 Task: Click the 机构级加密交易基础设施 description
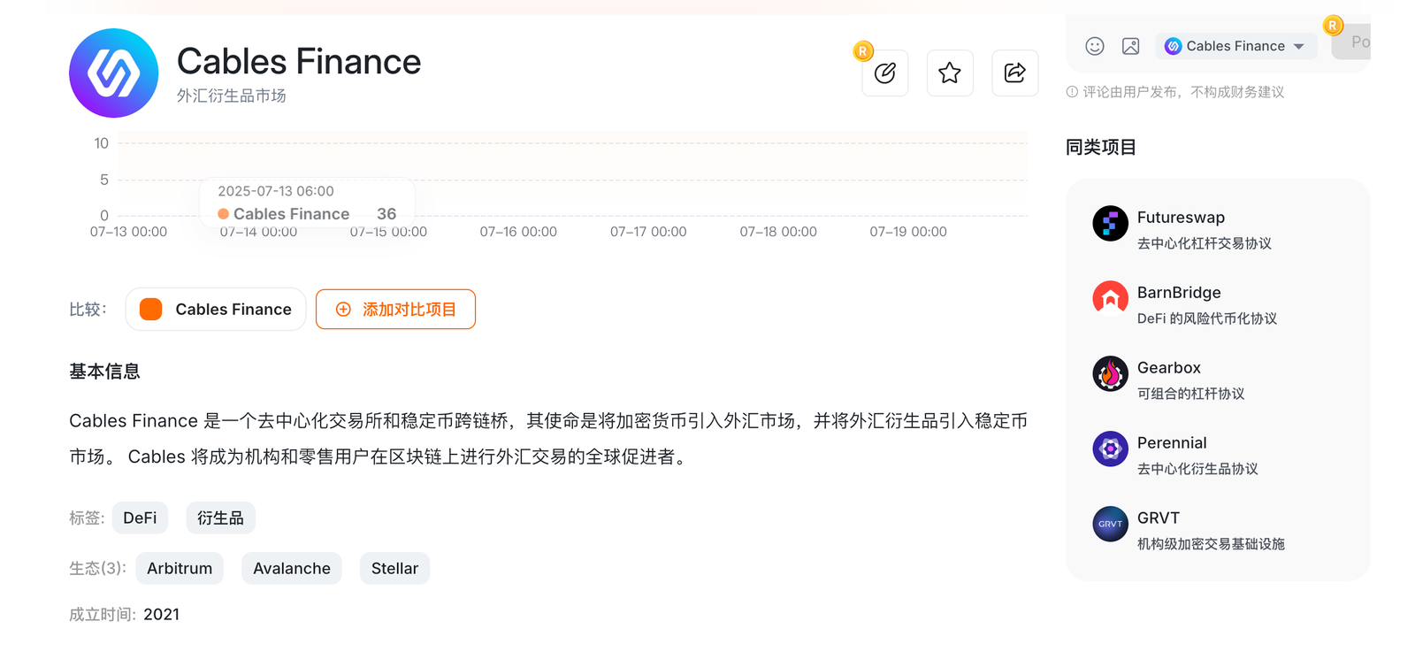[1211, 544]
